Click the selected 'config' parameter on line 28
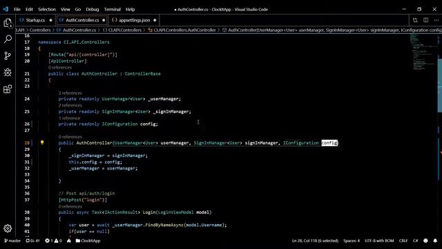 (x=329, y=143)
